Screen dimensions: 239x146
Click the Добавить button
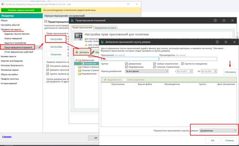click(x=82, y=52)
